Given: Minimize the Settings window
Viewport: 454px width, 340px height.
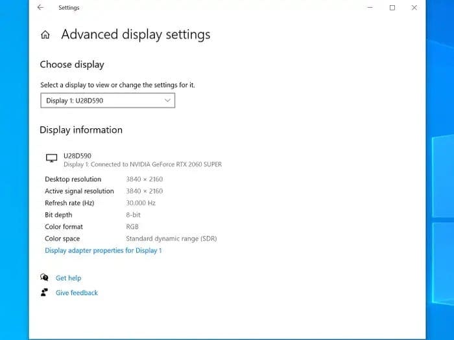Looking at the screenshot, I should point(370,8).
